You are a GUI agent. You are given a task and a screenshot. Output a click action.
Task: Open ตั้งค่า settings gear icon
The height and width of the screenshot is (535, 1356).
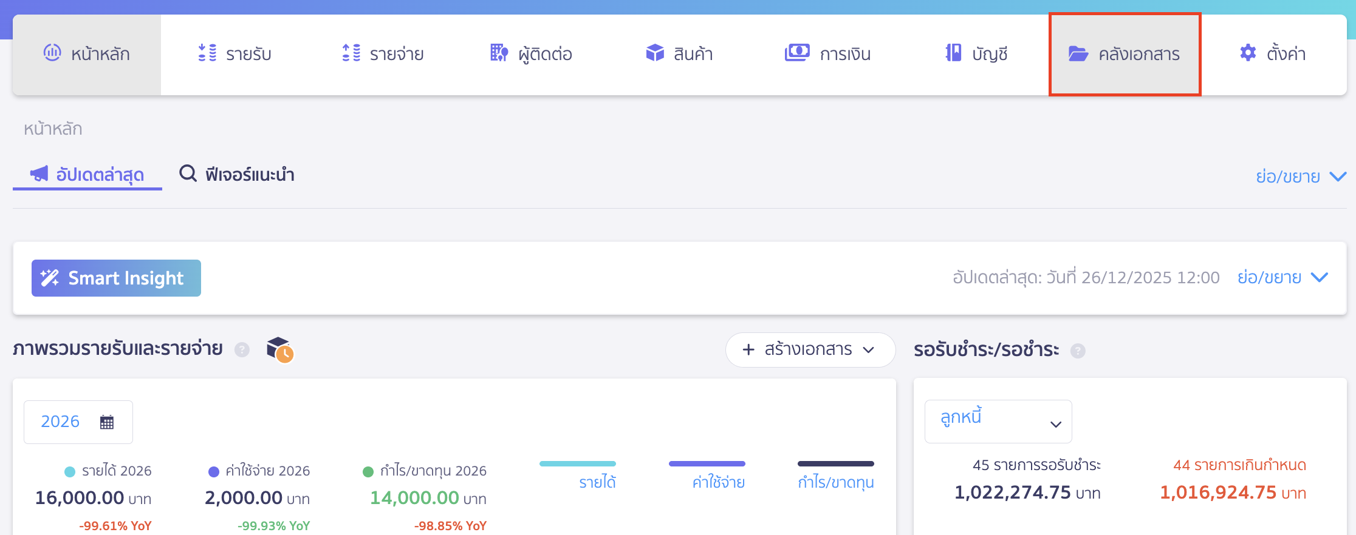(1247, 53)
